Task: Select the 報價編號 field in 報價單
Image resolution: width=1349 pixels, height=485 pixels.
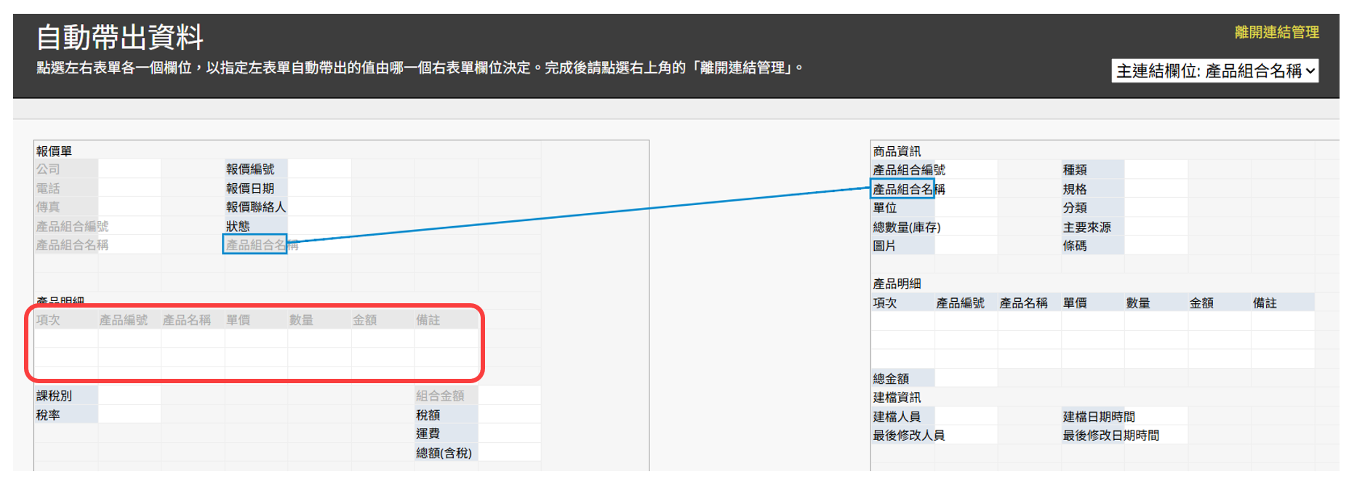Action: 250,169
